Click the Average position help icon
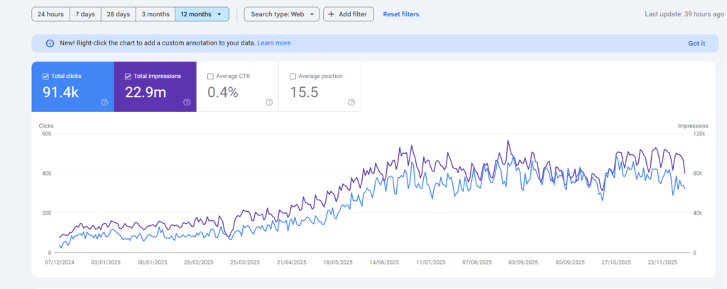 point(351,102)
